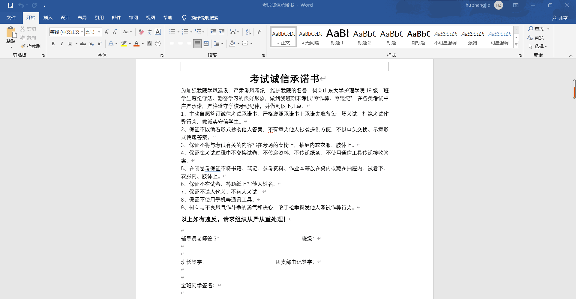Switch to the 视图 tab

151,18
